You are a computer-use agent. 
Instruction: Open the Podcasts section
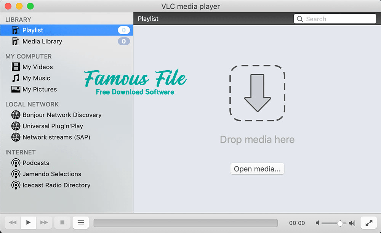click(x=35, y=163)
